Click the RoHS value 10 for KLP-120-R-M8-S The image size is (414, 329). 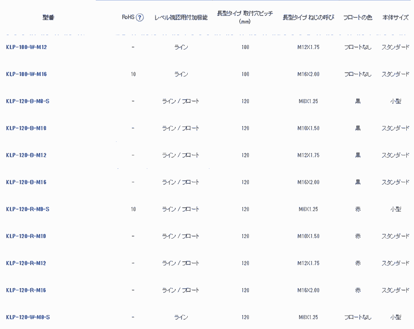(133, 209)
